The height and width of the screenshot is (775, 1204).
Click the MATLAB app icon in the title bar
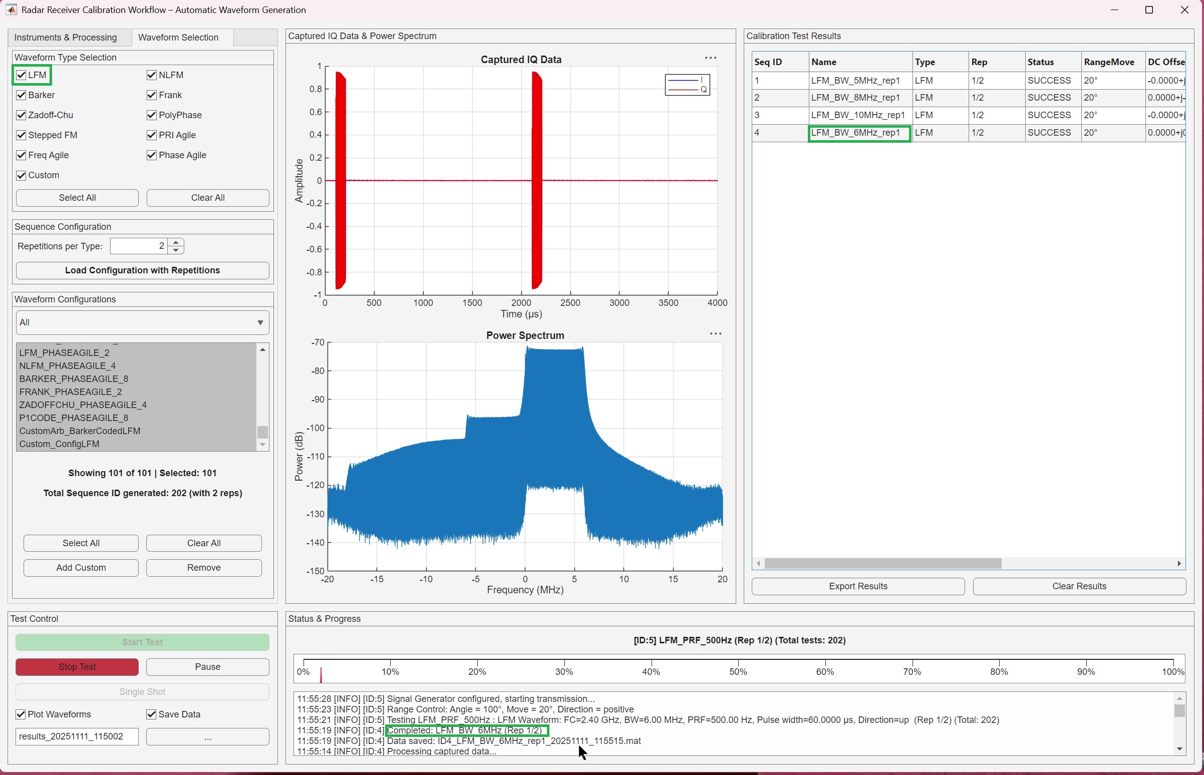click(x=11, y=10)
